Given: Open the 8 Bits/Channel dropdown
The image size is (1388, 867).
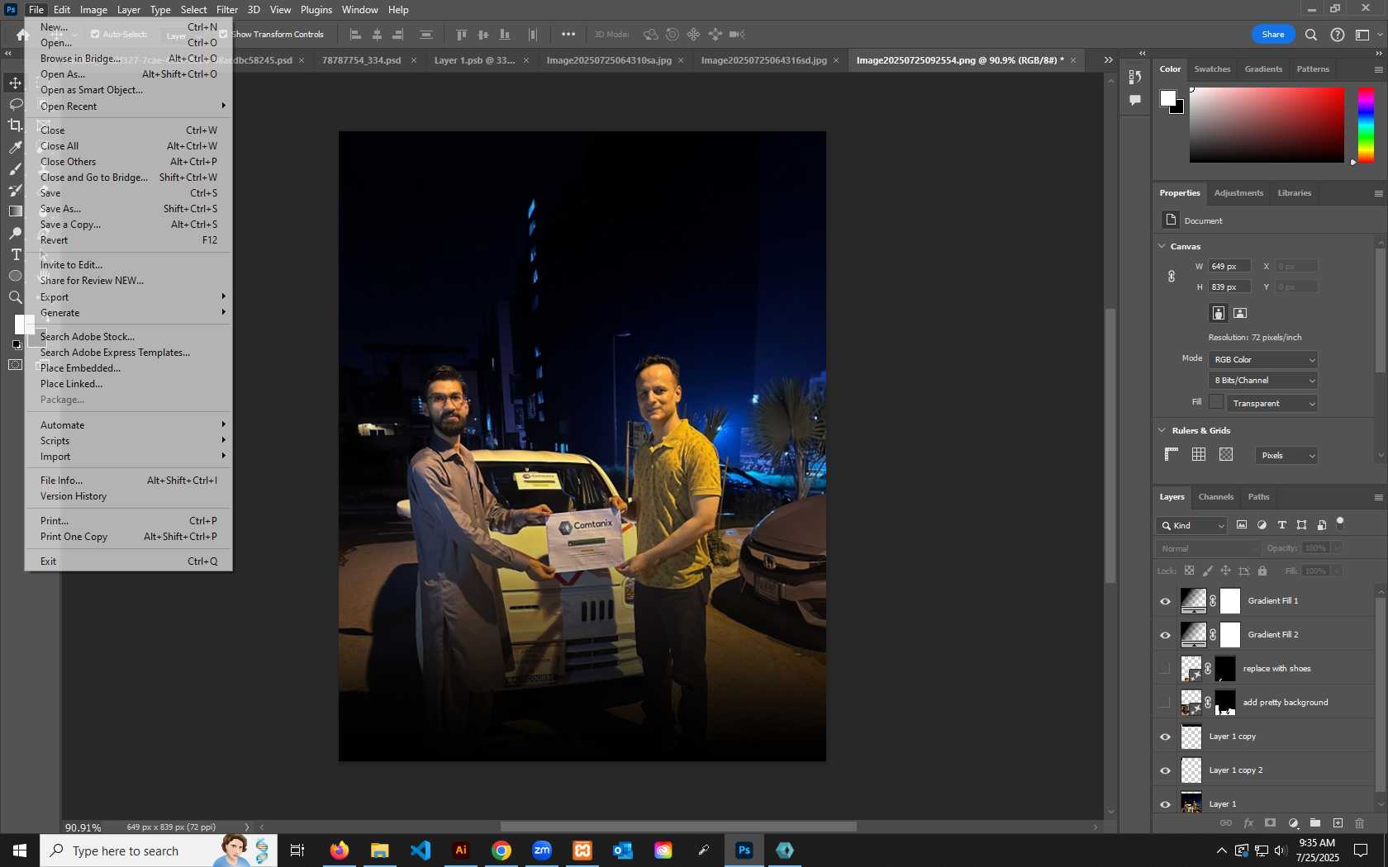Looking at the screenshot, I should coord(1262,381).
